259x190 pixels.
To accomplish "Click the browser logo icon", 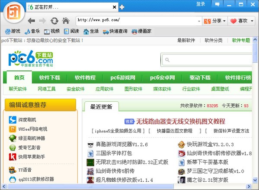I will (14, 12).
